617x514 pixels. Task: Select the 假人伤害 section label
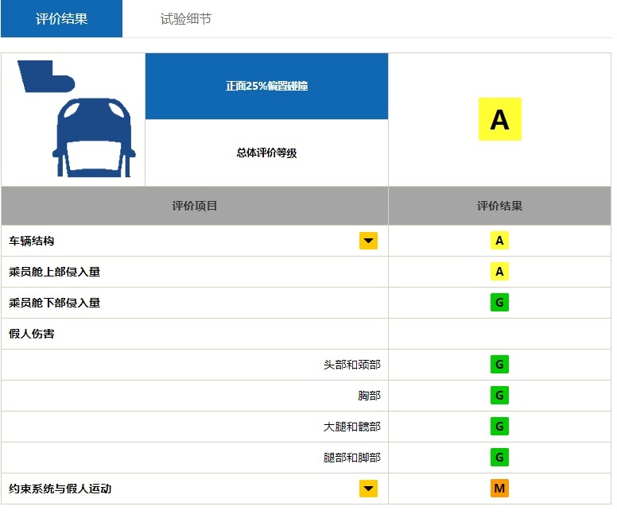(32, 334)
